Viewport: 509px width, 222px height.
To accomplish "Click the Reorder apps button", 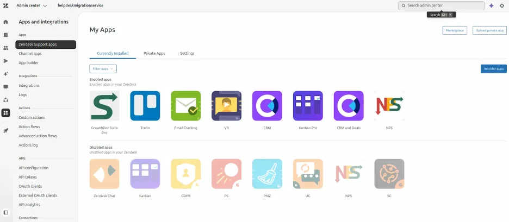I will tap(493, 69).
